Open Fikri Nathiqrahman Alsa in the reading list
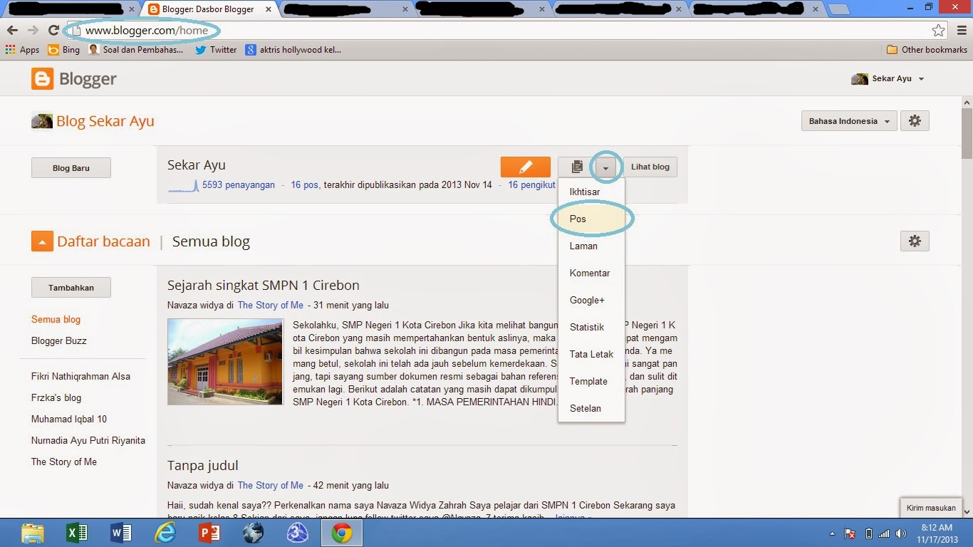The width and height of the screenshot is (973, 547). [x=80, y=376]
